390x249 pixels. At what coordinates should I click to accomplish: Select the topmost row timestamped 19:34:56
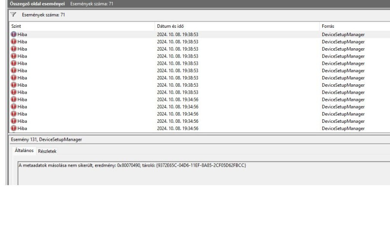tap(200, 99)
